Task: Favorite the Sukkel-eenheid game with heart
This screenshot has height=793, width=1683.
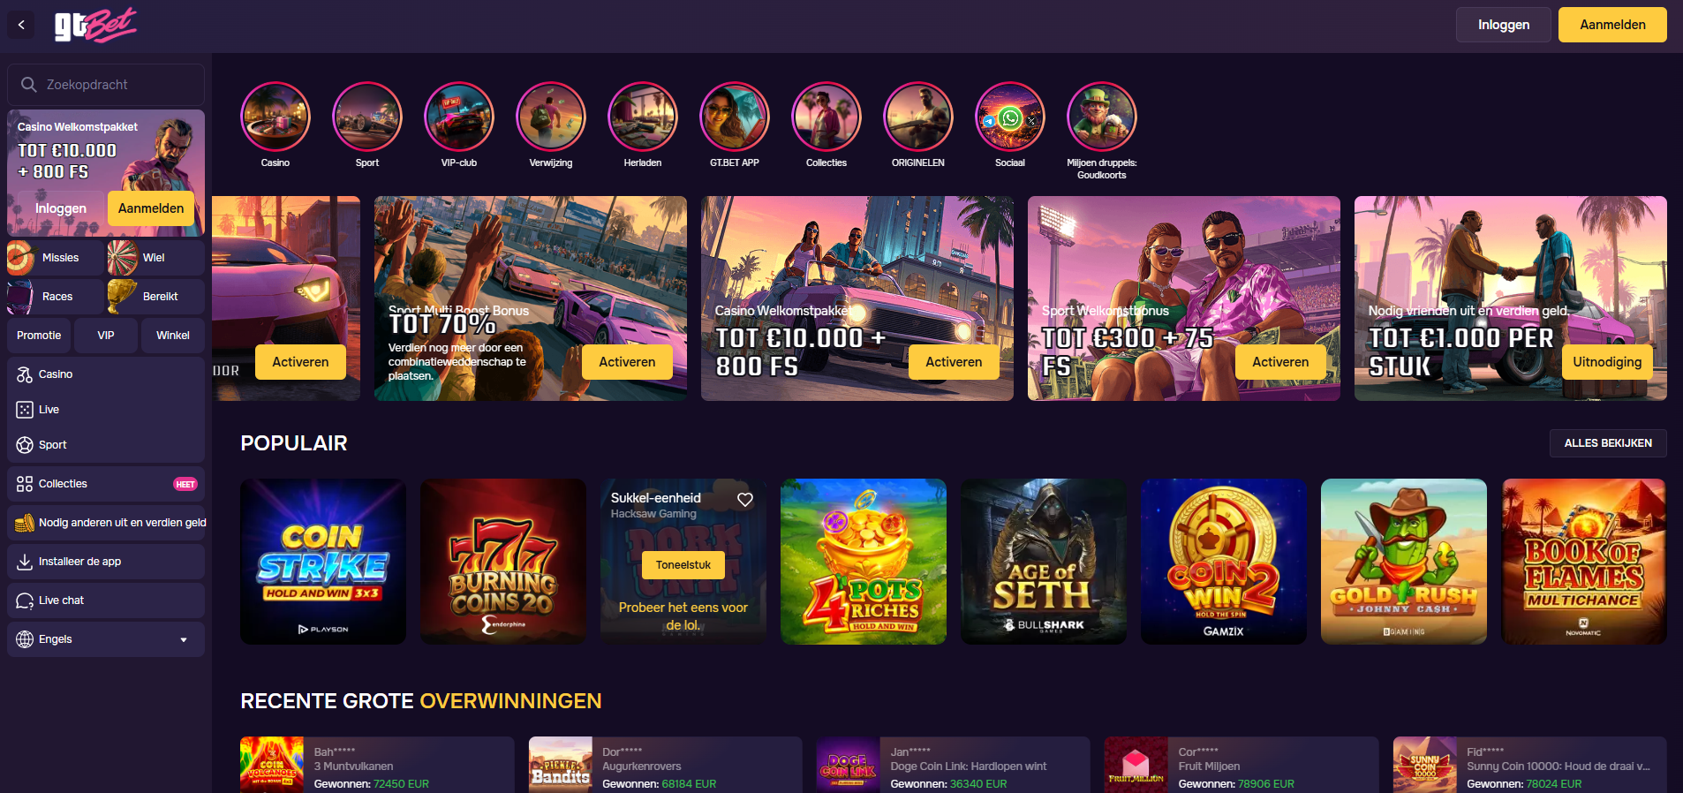Action: click(x=745, y=500)
